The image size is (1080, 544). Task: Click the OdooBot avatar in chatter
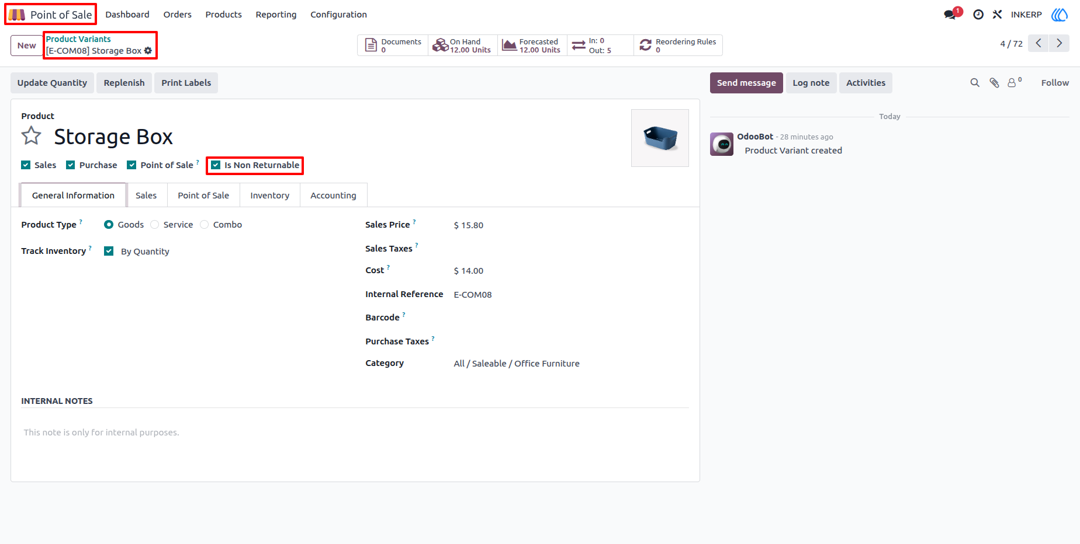click(722, 144)
